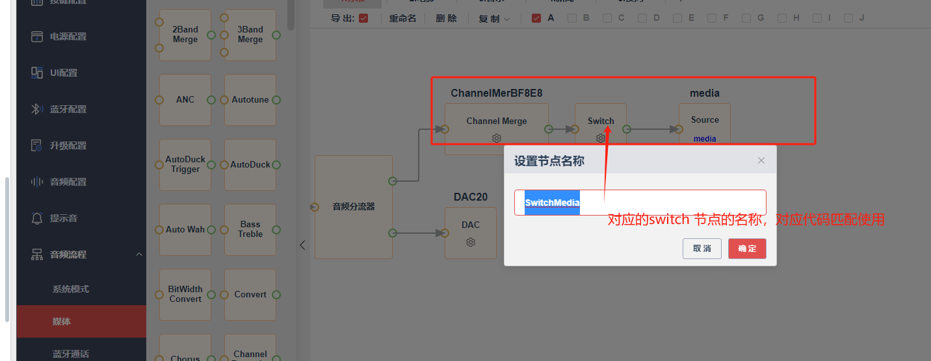Check configuration J checkbox
The image size is (931, 361).
pyautogui.click(x=848, y=18)
